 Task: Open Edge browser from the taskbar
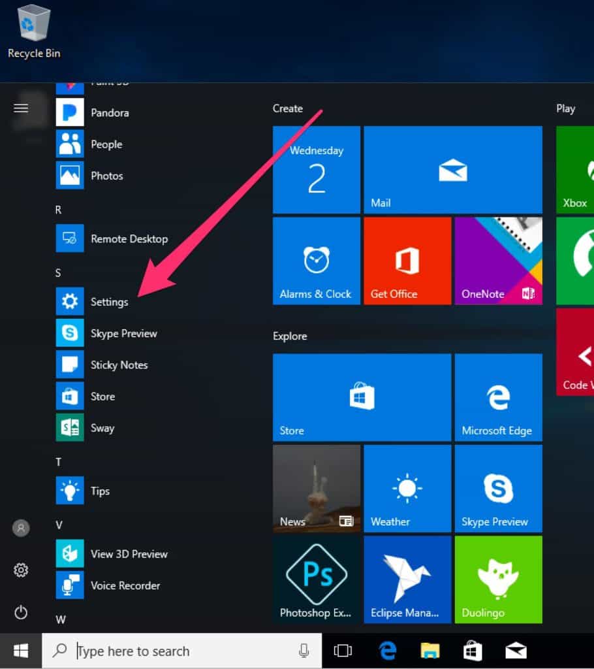pyautogui.click(x=387, y=651)
